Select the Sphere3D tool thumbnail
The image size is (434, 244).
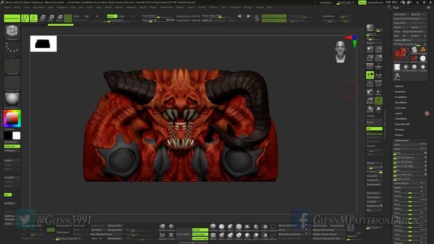coord(414,67)
